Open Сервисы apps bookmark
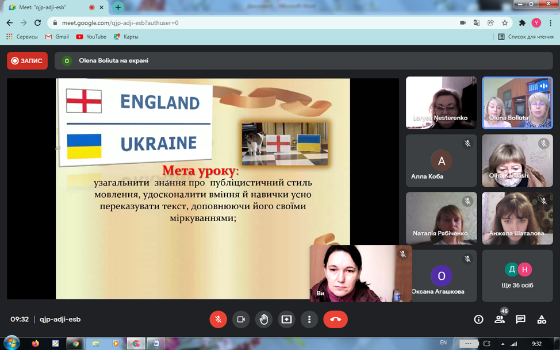This screenshot has height=350, width=560. pos(22,37)
